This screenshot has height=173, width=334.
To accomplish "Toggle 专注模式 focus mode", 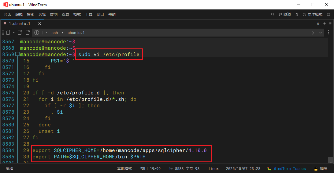I will click(x=313, y=14).
